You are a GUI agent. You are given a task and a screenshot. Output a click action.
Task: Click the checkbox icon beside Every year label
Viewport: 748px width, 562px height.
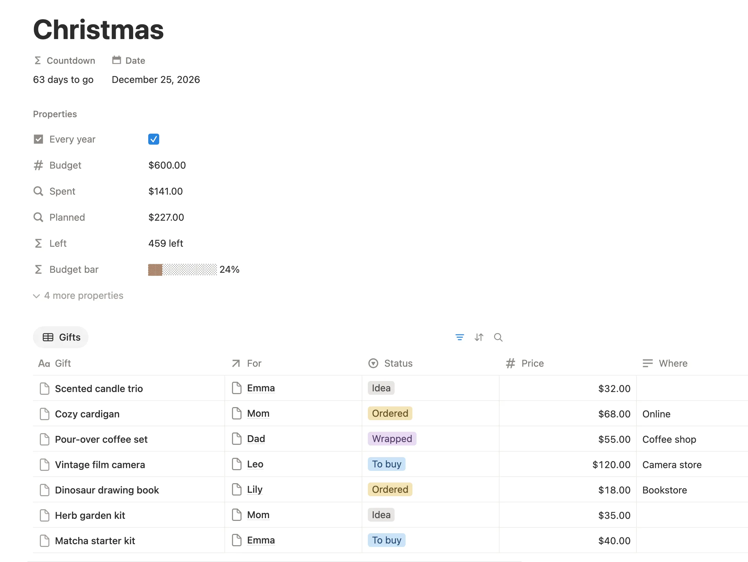(x=38, y=139)
